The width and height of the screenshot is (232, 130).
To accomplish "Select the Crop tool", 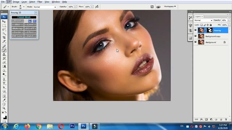I will pos(4,37).
